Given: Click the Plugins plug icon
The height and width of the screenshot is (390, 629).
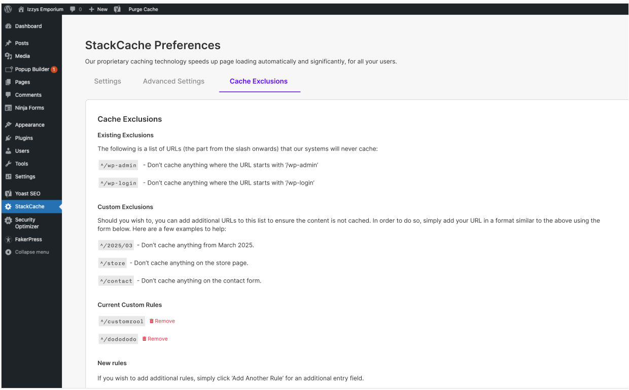Looking at the screenshot, I should pos(8,138).
